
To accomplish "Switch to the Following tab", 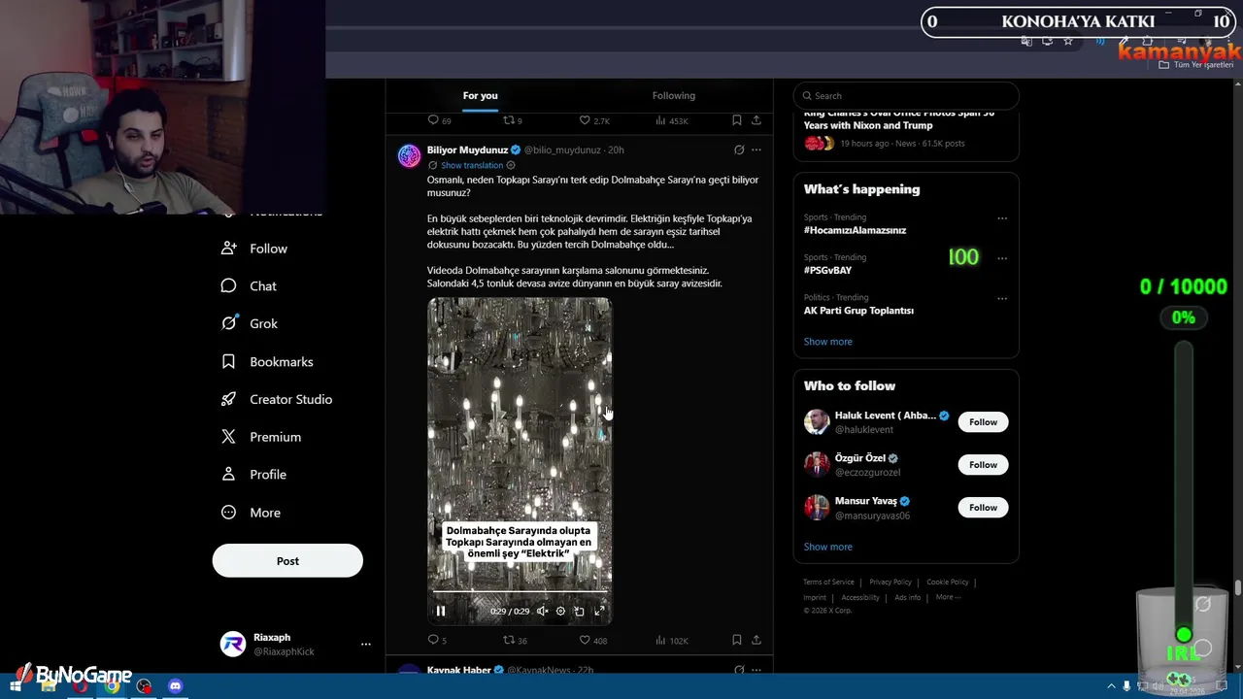I will 674,95.
